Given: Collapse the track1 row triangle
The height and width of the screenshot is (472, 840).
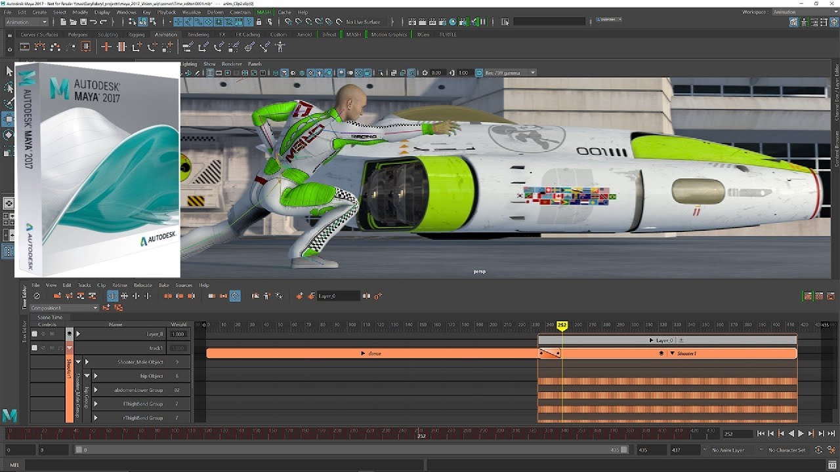Looking at the screenshot, I should [x=69, y=347].
